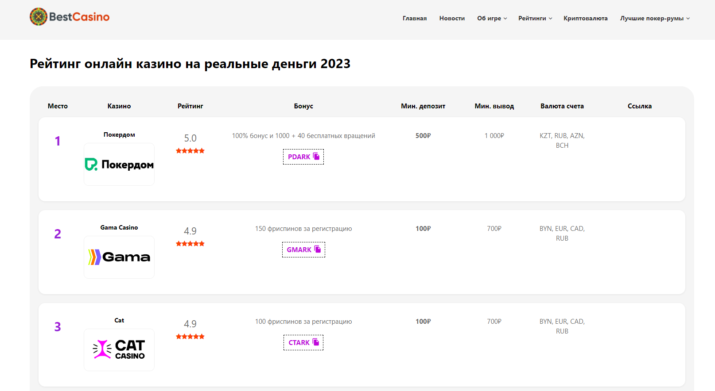Click the 1 000₽ minimum withdrawal value
The image size is (715, 391).
[x=494, y=136]
